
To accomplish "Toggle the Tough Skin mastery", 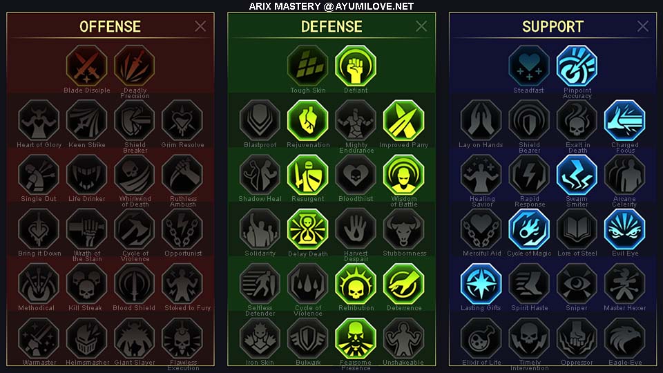I will point(308,66).
